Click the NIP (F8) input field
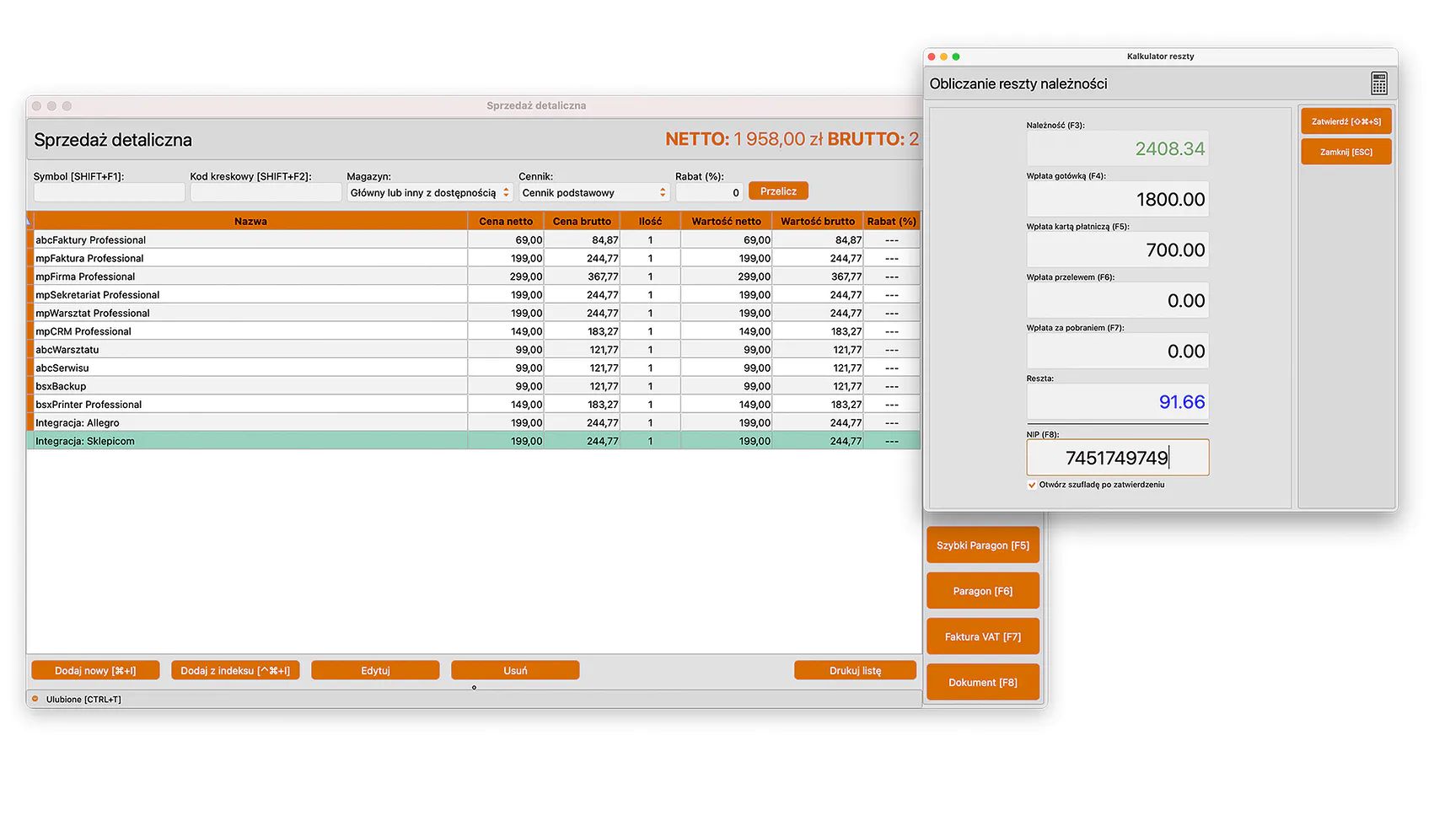The image size is (1450, 816). tap(1117, 458)
